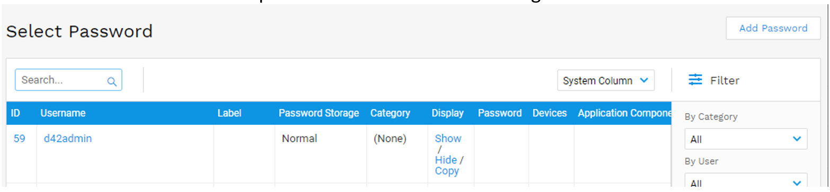Image resolution: width=830 pixels, height=192 pixels.
Task: Click the Filter sliders icon
Action: 695,80
